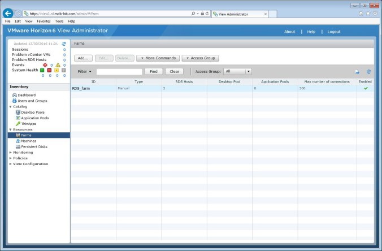Click the Logout link

click(x=333, y=32)
